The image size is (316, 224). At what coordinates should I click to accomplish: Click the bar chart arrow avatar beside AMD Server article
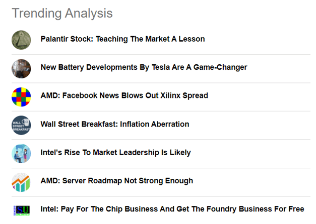click(x=21, y=182)
